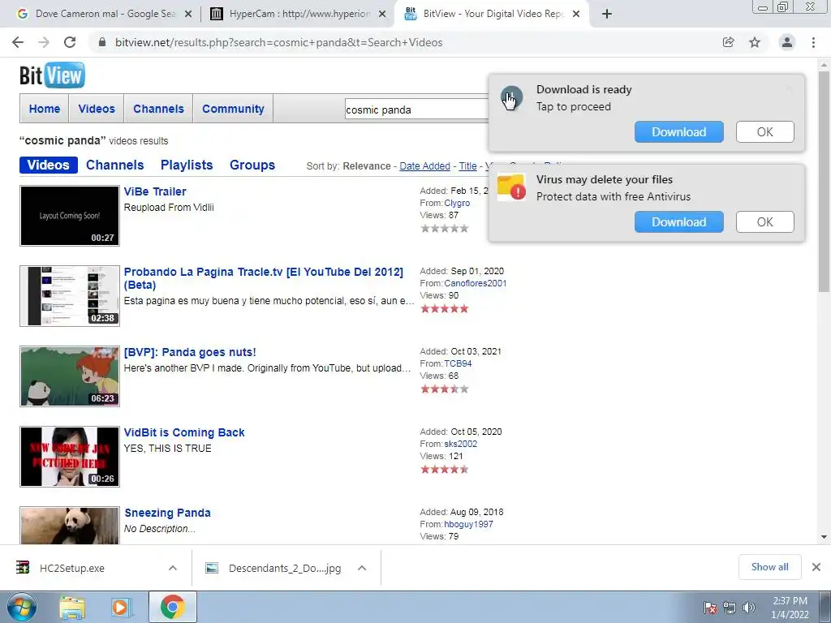Expand Descendants jpg download options chevron
Image resolution: width=831 pixels, height=623 pixels.
tap(362, 568)
